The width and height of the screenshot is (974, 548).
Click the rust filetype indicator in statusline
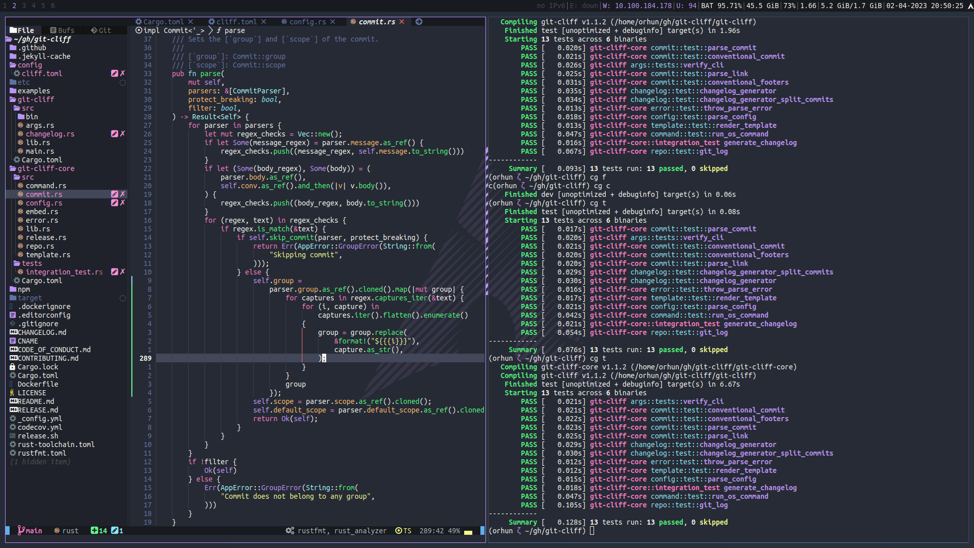point(66,531)
